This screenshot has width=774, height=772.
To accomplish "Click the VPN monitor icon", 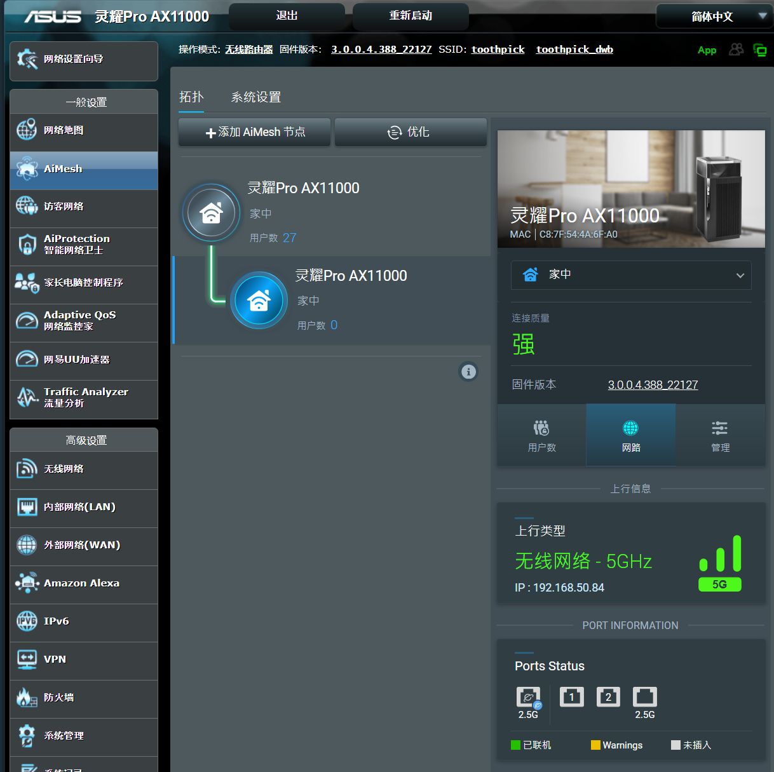I will 27,659.
